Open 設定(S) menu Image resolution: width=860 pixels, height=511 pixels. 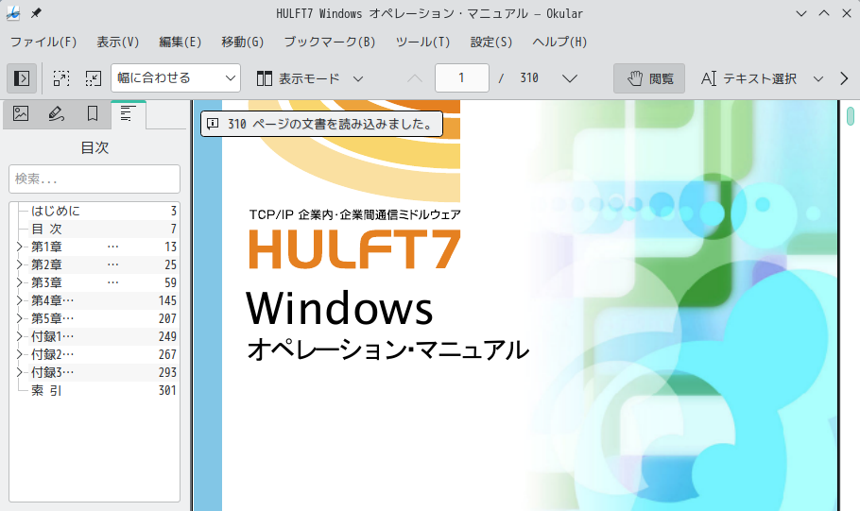pyautogui.click(x=490, y=43)
